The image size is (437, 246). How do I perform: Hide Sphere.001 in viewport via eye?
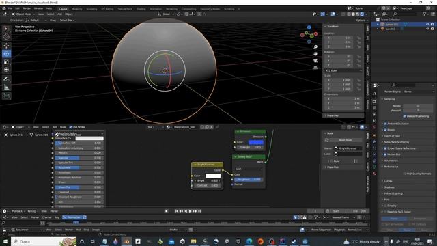pos(427,25)
